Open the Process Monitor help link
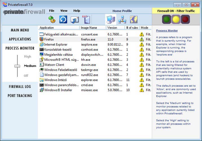This screenshot has height=141, width=202. pos(167,30)
